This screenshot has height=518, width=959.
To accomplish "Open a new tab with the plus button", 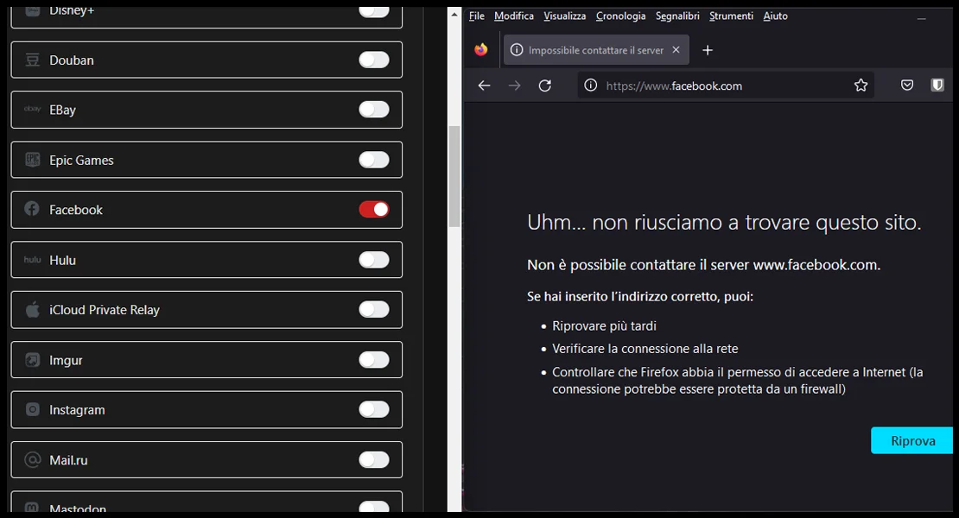I will click(708, 50).
